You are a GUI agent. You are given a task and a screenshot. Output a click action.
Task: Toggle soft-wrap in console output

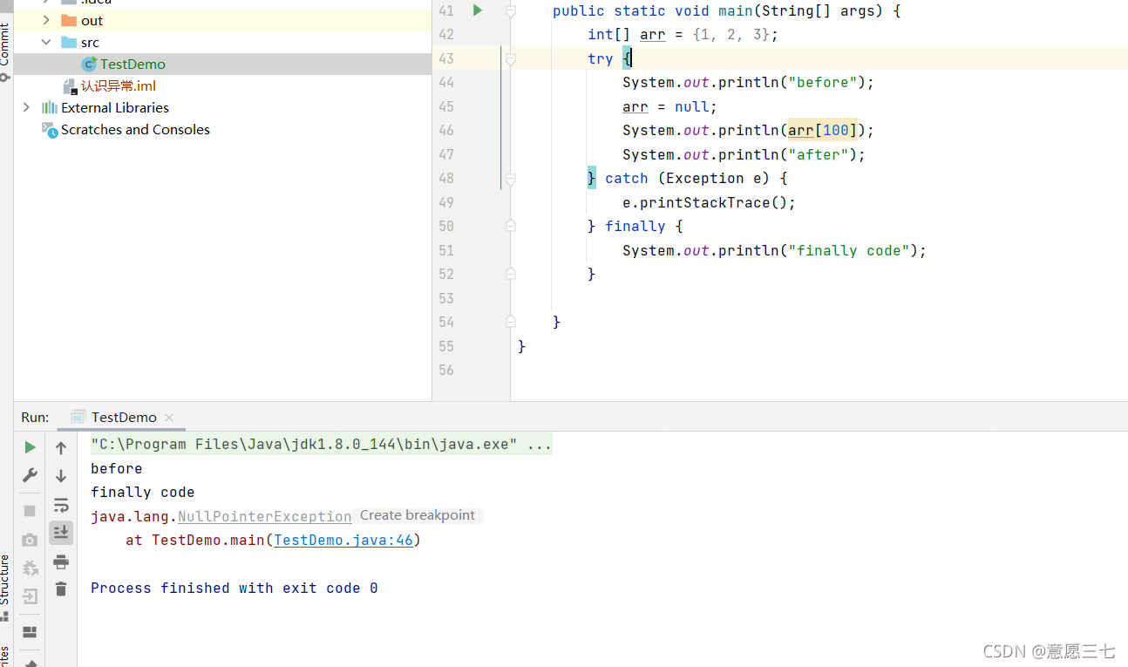(61, 505)
